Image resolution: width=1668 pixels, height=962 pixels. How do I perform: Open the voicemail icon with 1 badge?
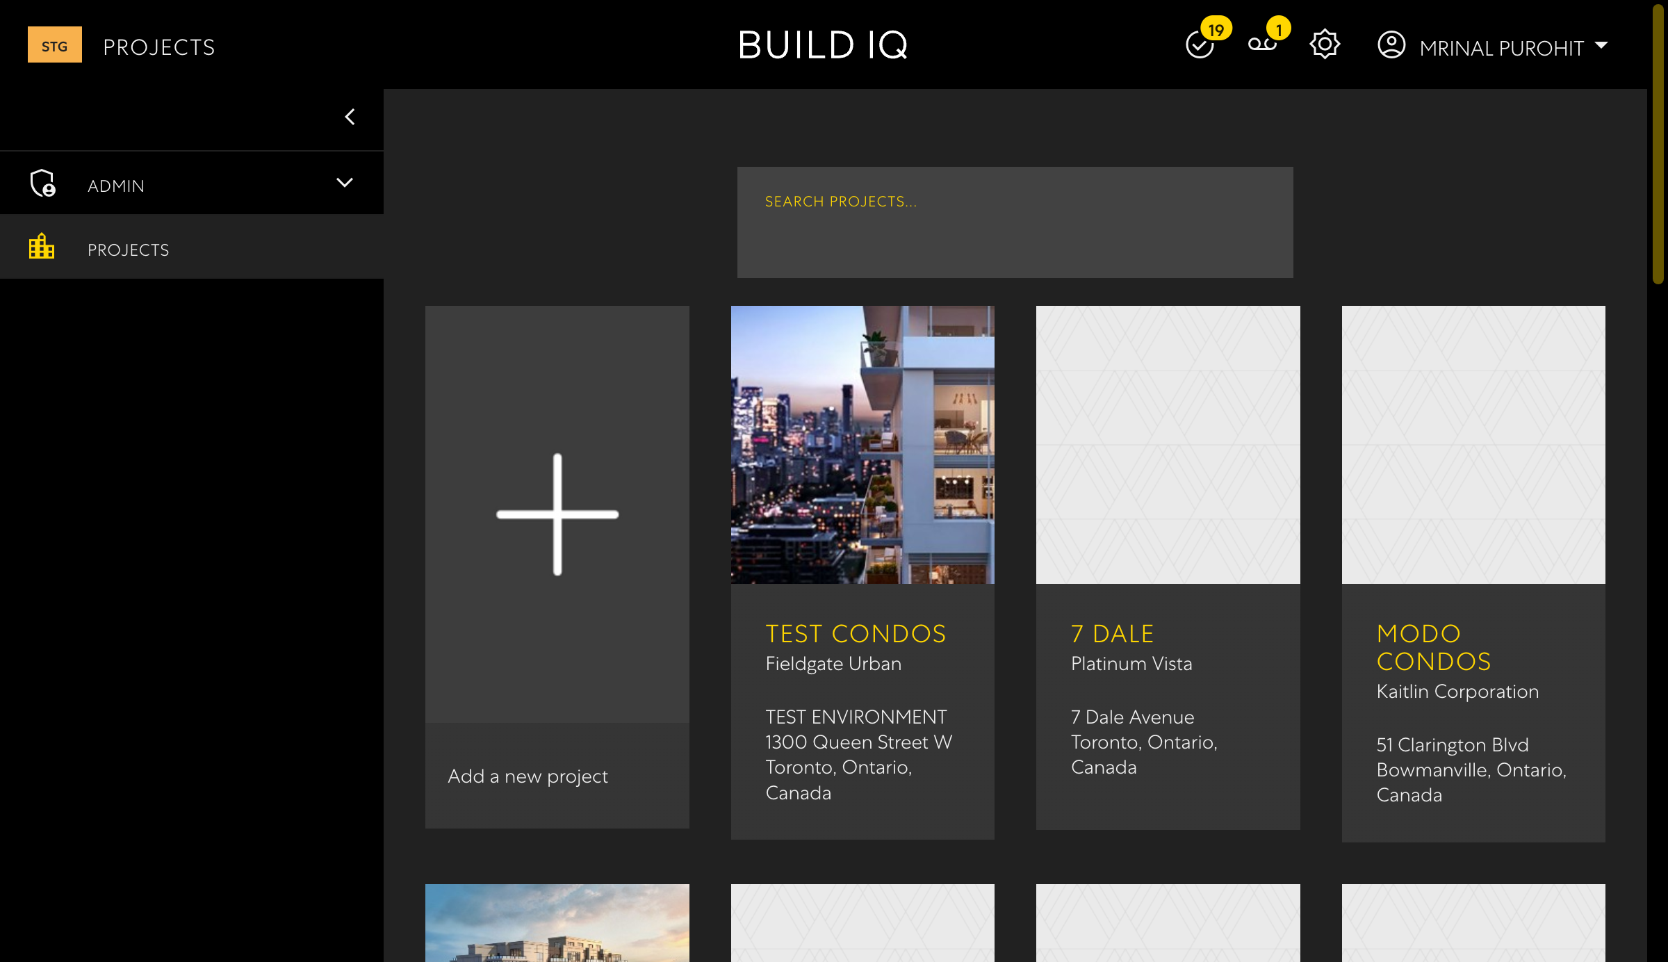tap(1262, 44)
